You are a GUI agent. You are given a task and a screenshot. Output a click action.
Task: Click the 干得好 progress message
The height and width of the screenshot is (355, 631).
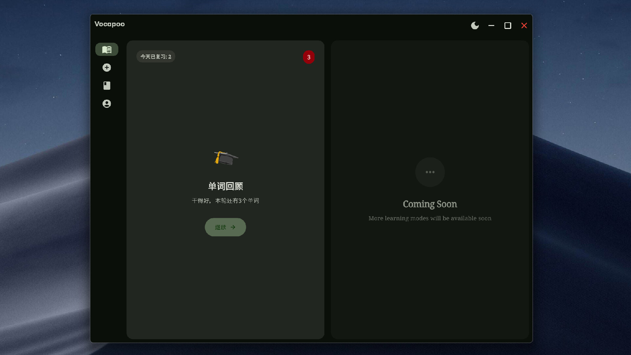(225, 201)
